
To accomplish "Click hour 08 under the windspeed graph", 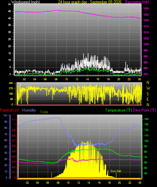I will pyautogui.click(x=56, y=79).
